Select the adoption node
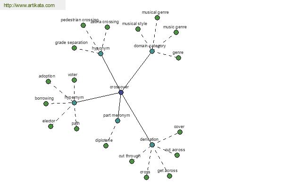Screen dimensions: 283x189 click(x=48, y=82)
